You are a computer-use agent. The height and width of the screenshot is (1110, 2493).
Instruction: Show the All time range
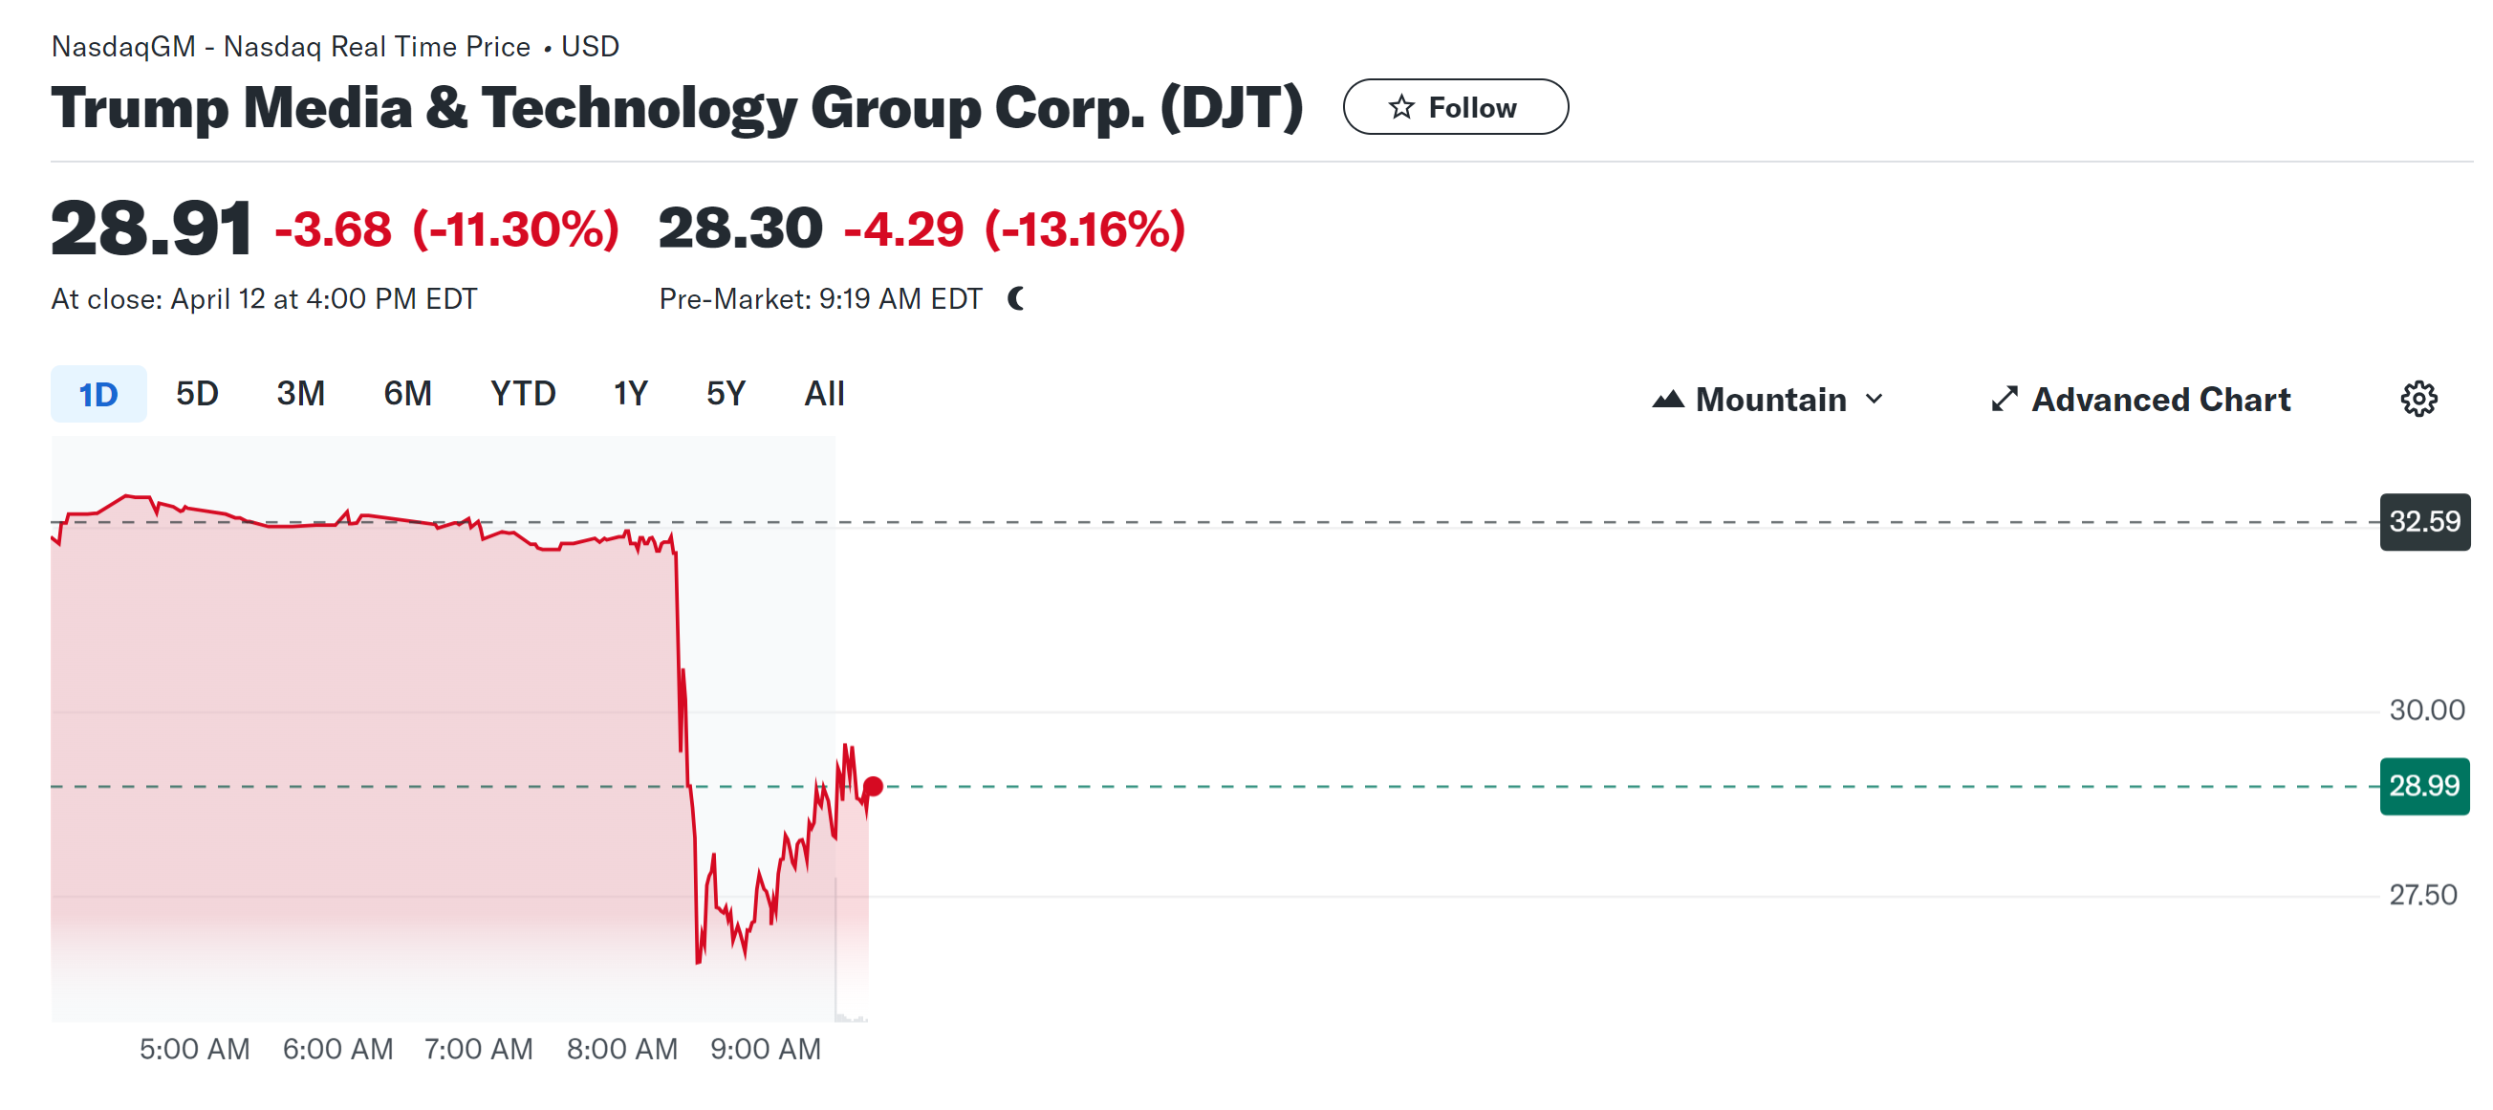pos(824,395)
